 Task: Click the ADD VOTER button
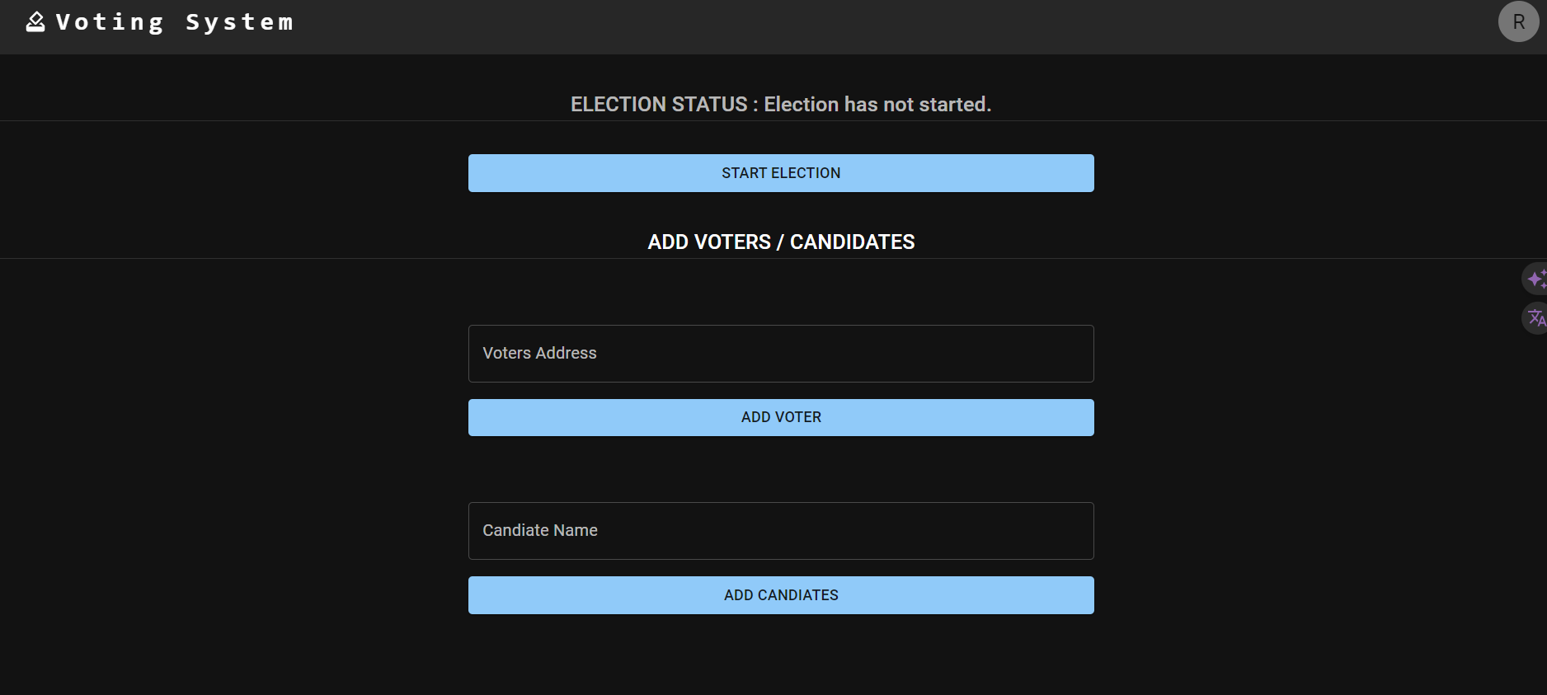coord(781,417)
